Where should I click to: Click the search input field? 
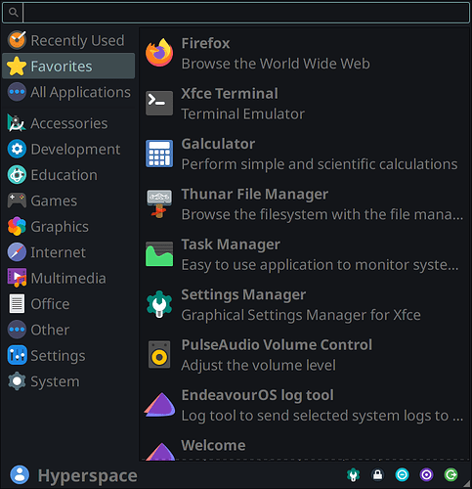[x=246, y=13]
